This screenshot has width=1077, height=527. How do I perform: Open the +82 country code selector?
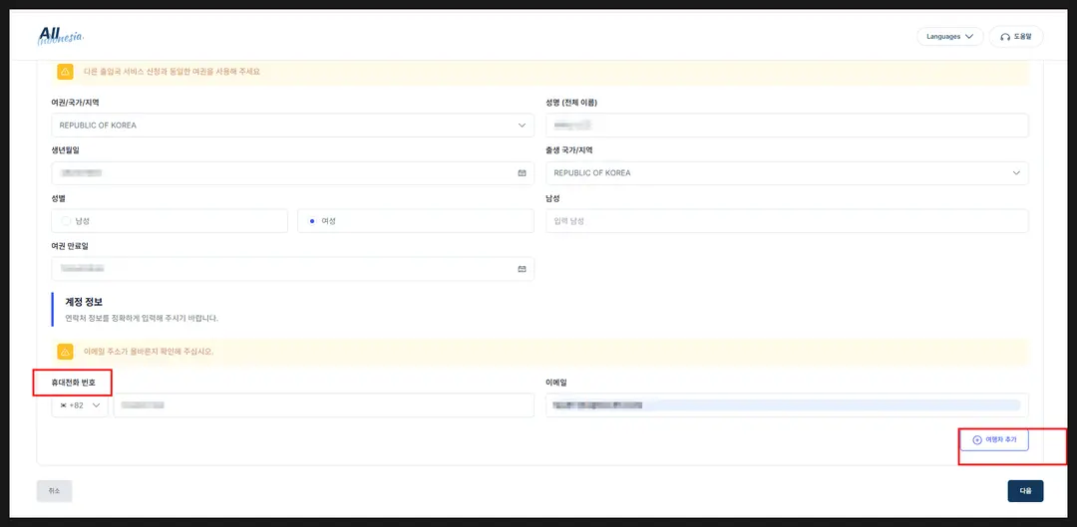pyautogui.click(x=80, y=405)
